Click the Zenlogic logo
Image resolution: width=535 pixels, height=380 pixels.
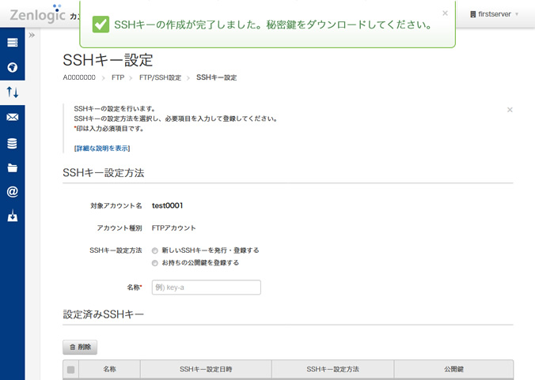[37, 14]
